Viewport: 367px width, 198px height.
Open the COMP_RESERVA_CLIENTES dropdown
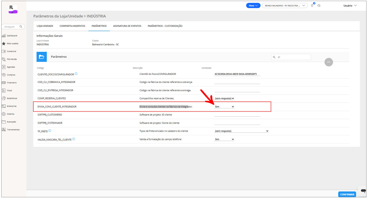(224, 98)
